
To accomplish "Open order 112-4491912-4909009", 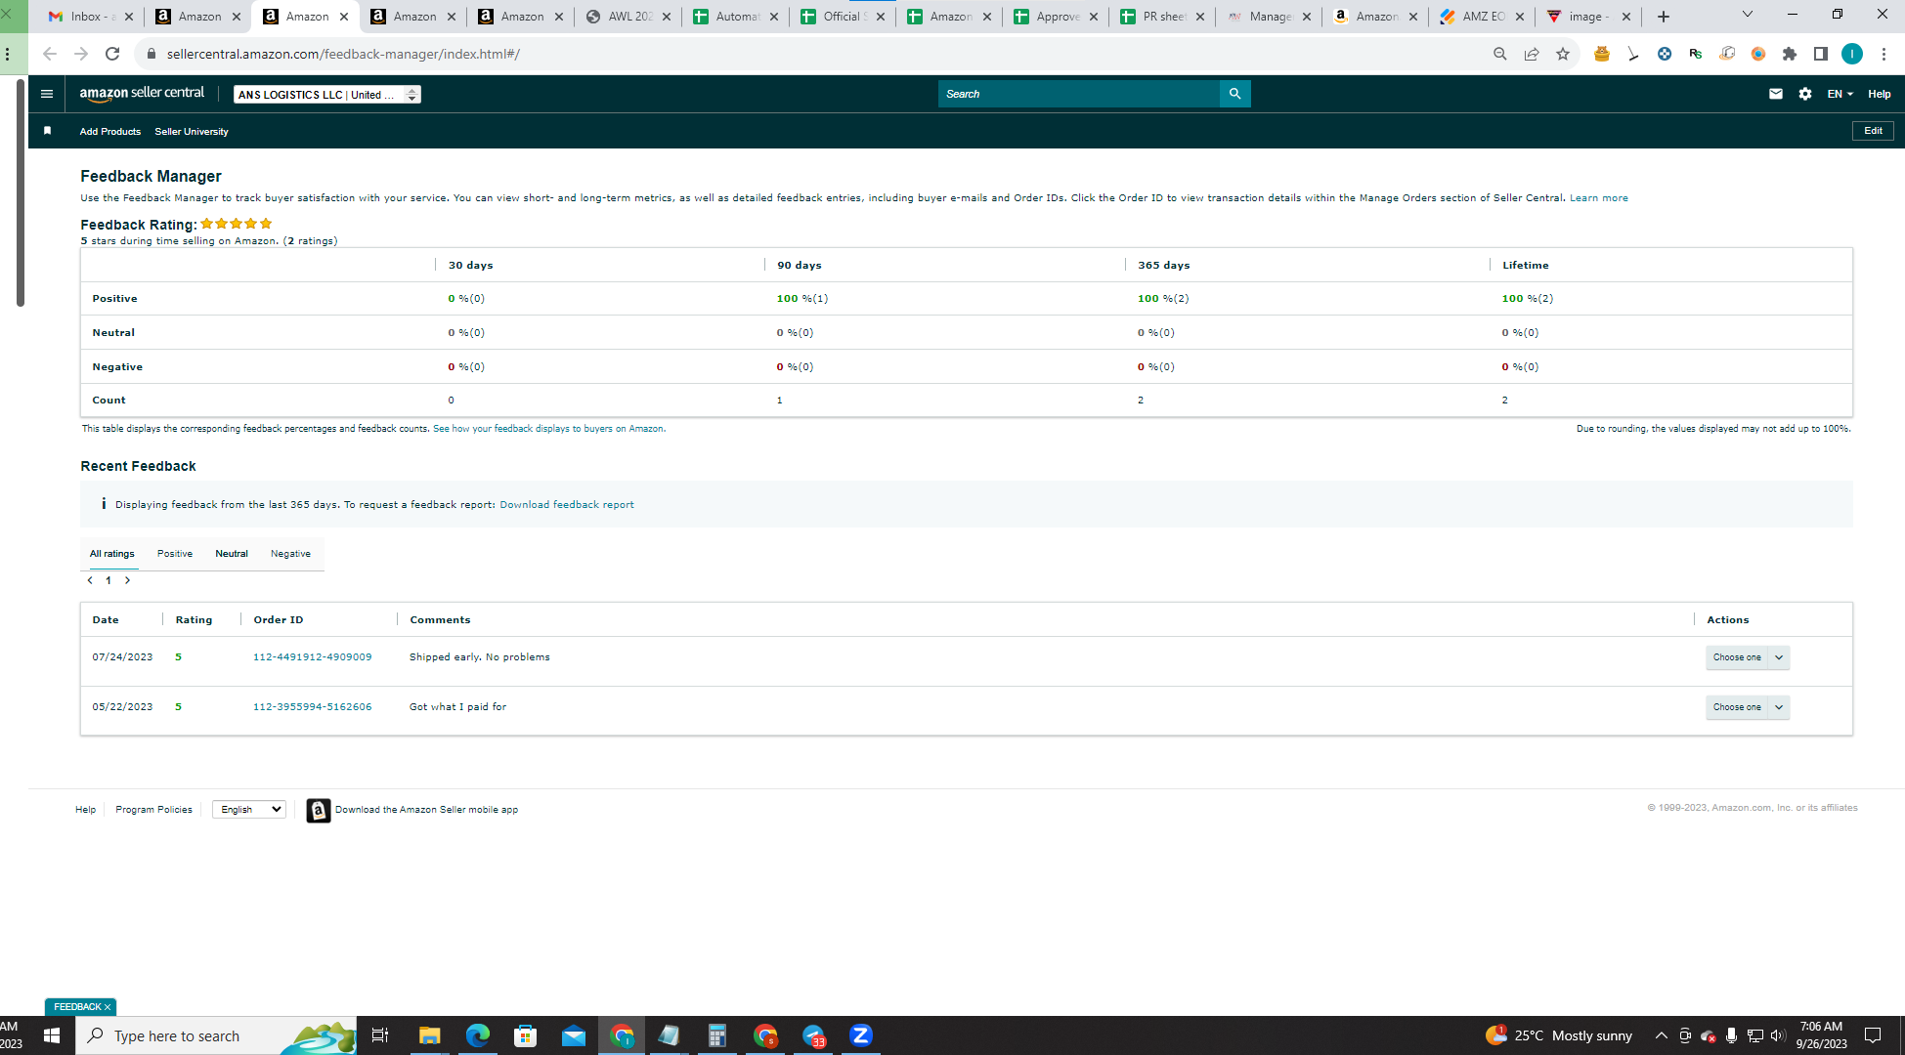I will 313,657.
